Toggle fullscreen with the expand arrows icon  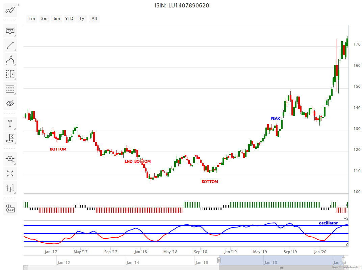(x=10, y=173)
